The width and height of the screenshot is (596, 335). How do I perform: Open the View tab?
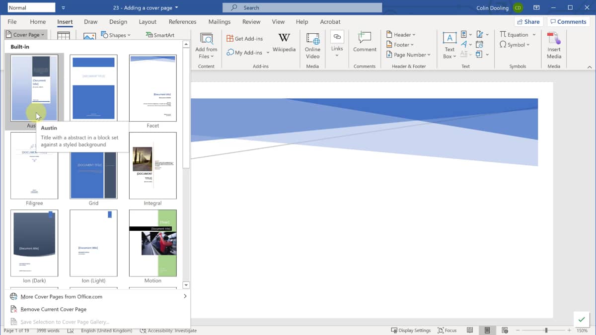tap(278, 22)
